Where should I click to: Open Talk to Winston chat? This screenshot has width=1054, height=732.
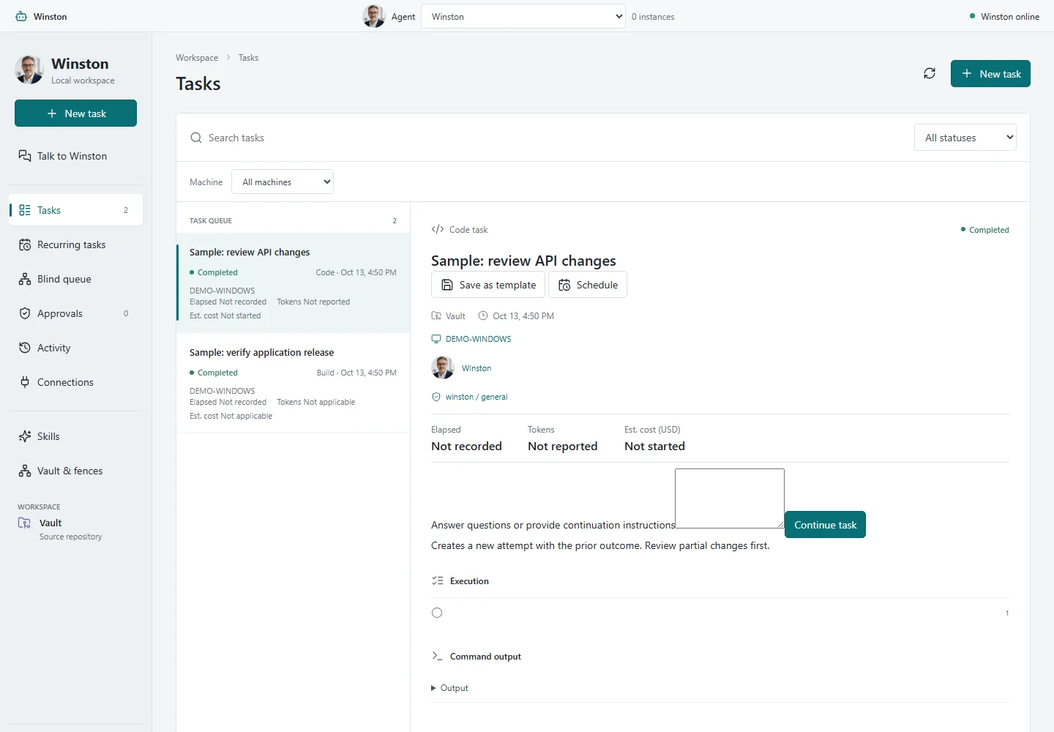[75, 156]
